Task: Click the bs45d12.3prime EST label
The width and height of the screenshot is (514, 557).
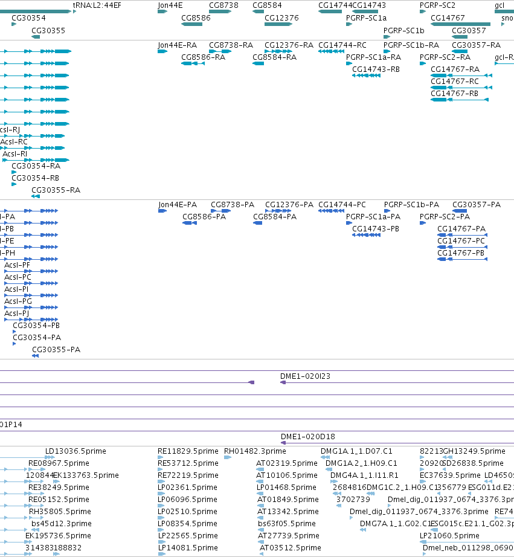Action: 62,524
